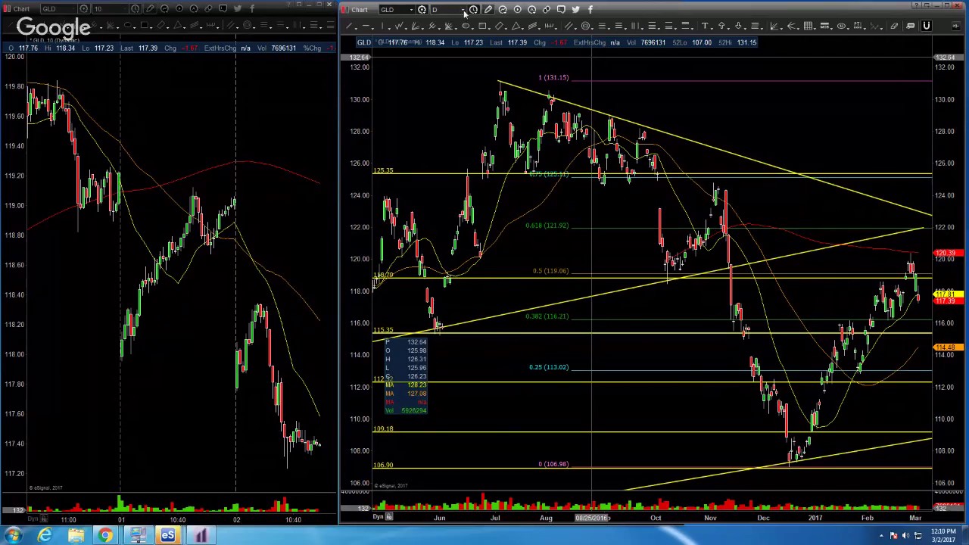Open the Windows Start menu
The image size is (969, 545).
13,536
